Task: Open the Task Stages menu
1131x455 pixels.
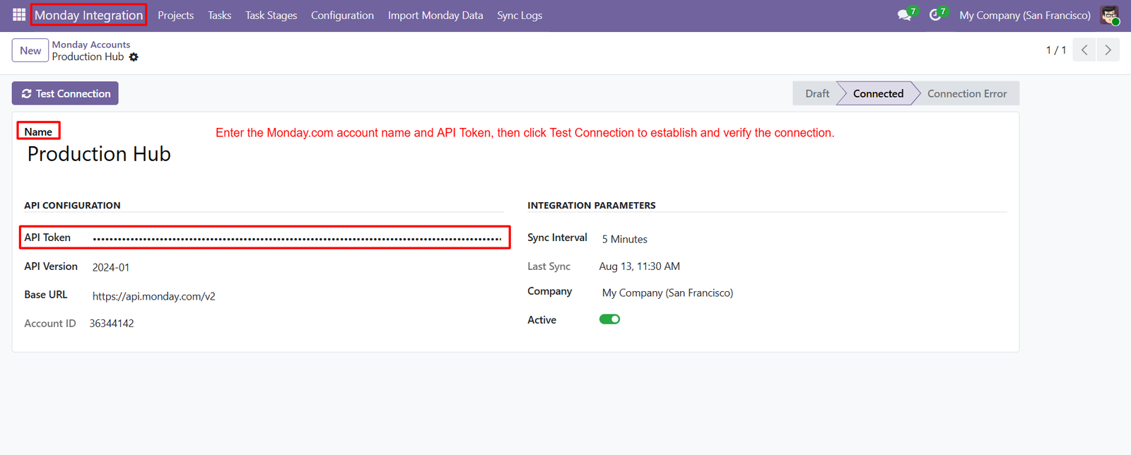Action: pos(271,15)
